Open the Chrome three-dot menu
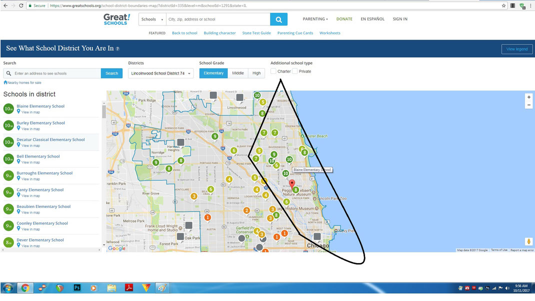Image resolution: width=535 pixels, height=301 pixels. tap(530, 5)
